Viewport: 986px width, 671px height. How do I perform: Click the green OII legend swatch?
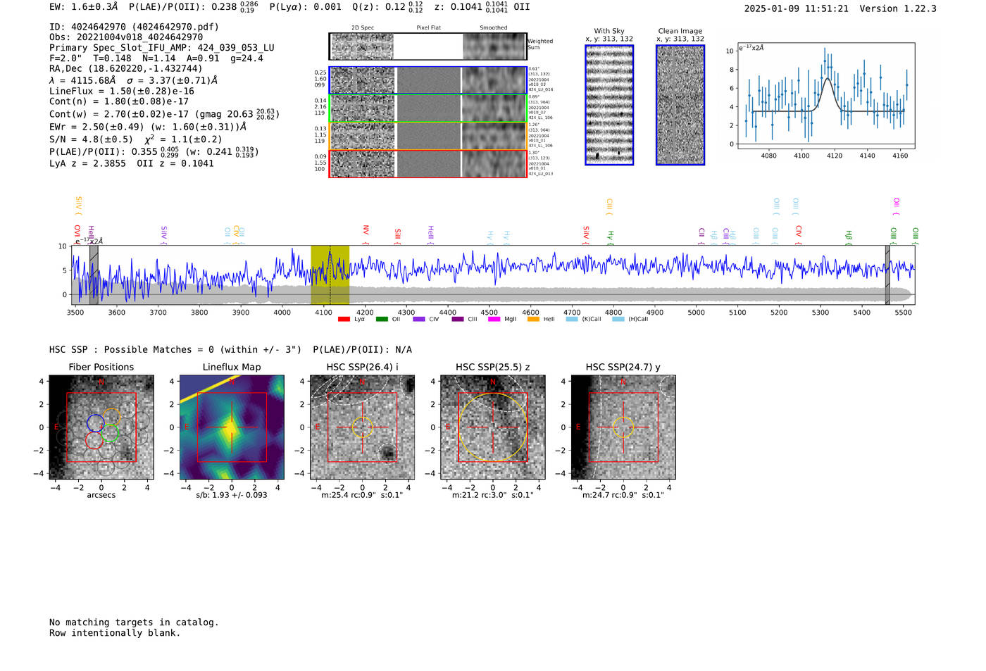(x=382, y=319)
